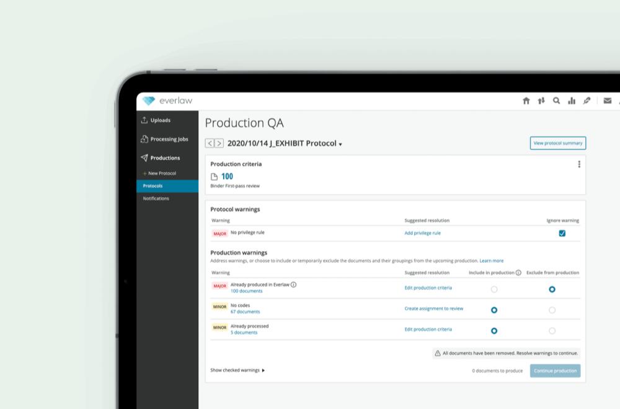This screenshot has height=409, width=620.
Task: Open Edit production criteria for Already processed
Action: [x=428, y=329]
